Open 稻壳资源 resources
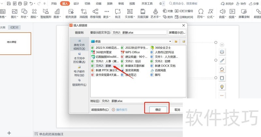Viewport: 261px width, 137px height. tap(71, 14)
